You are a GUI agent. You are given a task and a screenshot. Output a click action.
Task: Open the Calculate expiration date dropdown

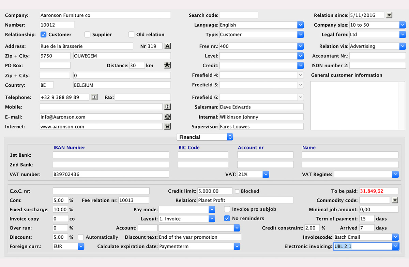point(237,246)
